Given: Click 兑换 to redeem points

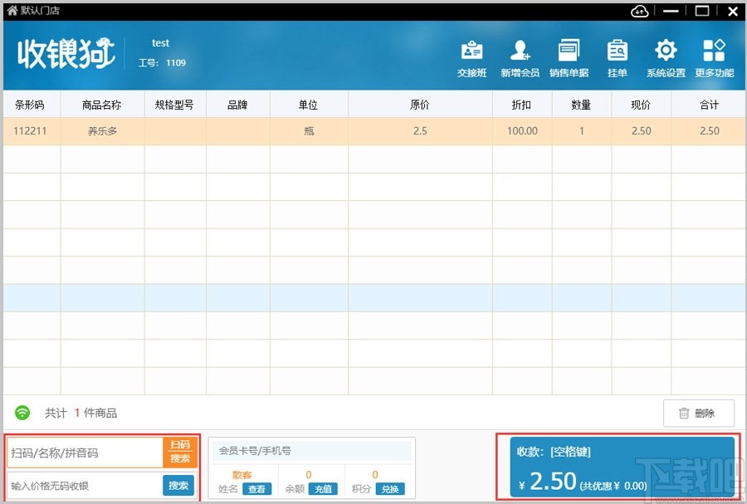Looking at the screenshot, I should (390, 489).
